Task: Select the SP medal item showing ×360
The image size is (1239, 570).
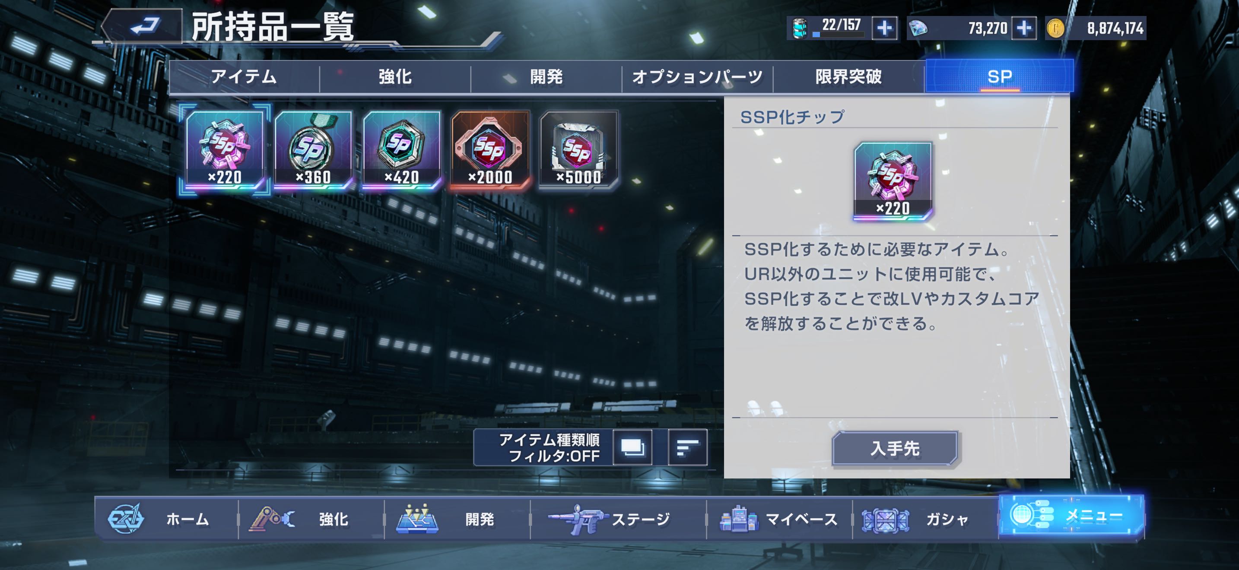Action: pos(313,149)
